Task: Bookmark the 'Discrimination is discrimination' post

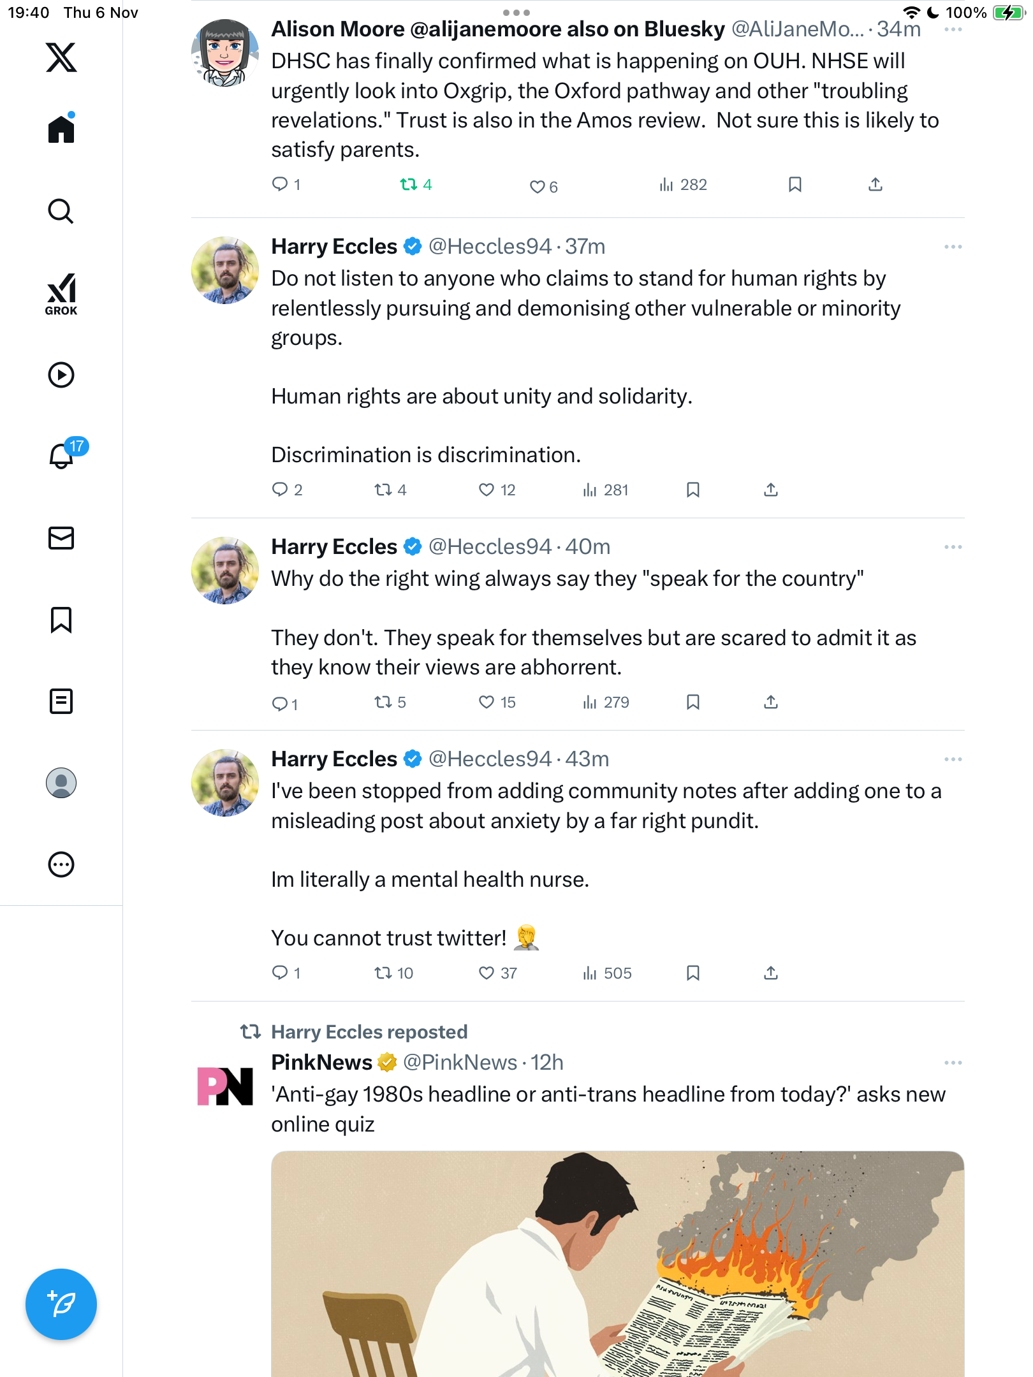Action: click(693, 490)
